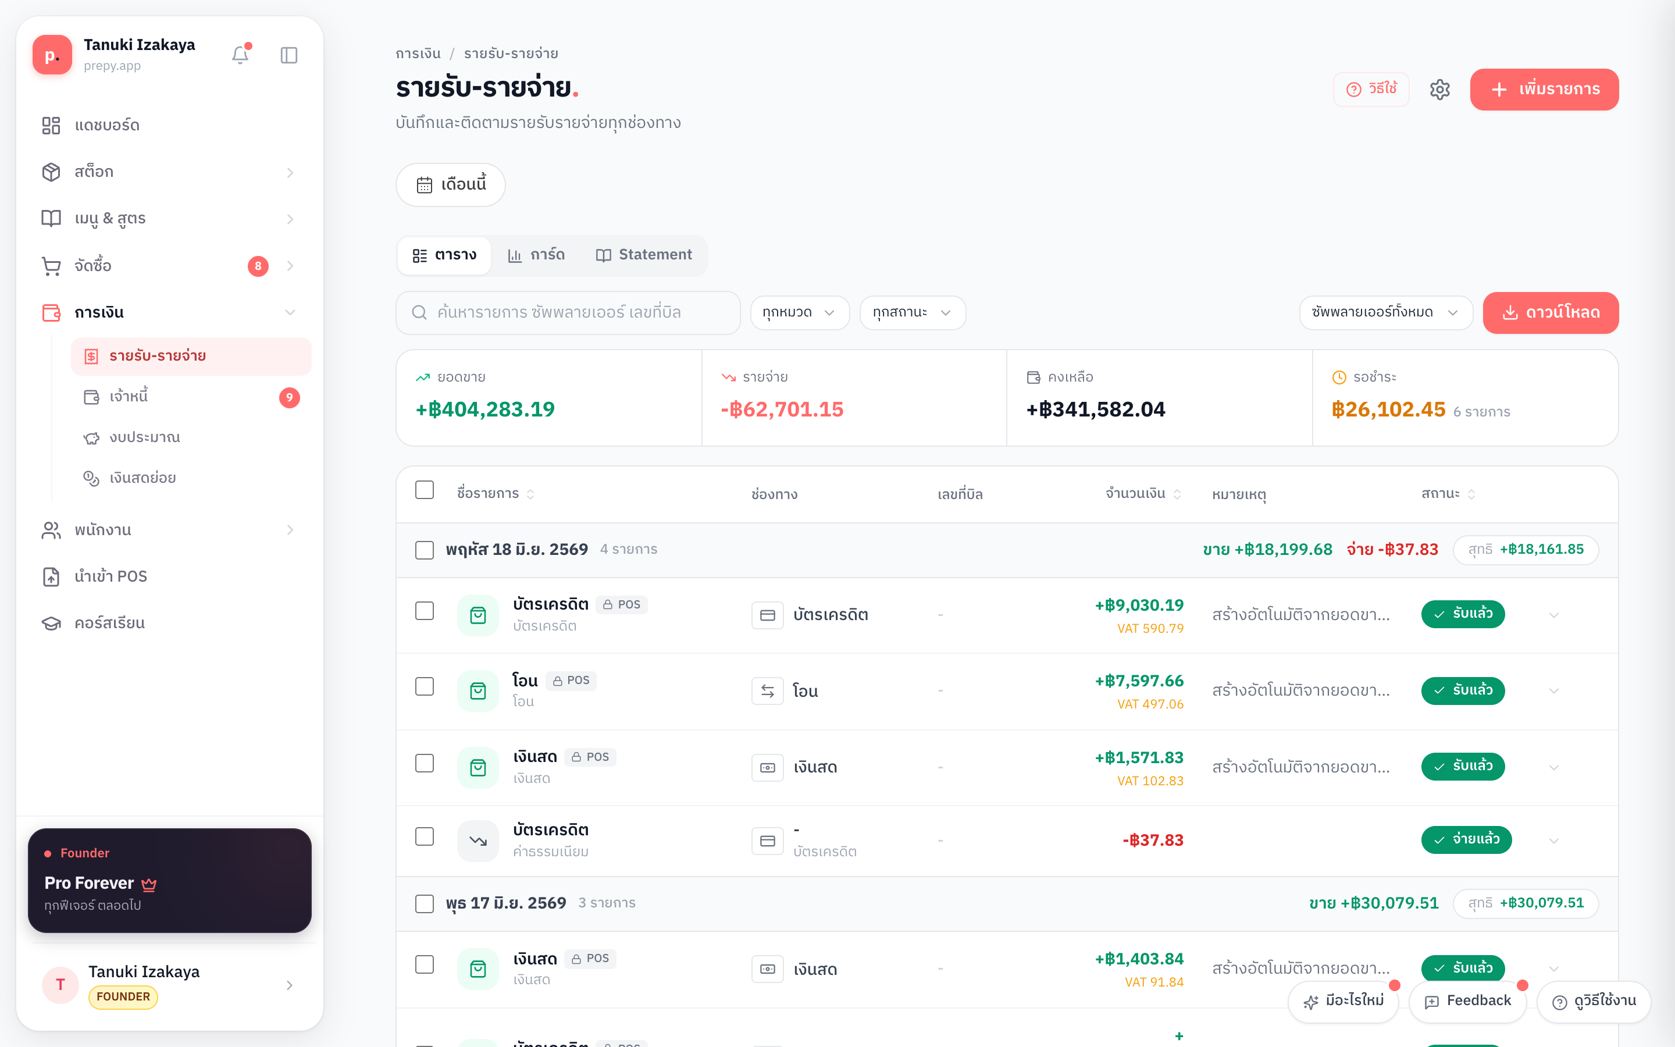Click transfer arrows channel icon in โอน row
The image size is (1675, 1047).
click(x=768, y=690)
